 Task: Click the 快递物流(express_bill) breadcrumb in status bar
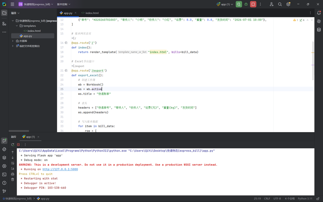[17, 199]
